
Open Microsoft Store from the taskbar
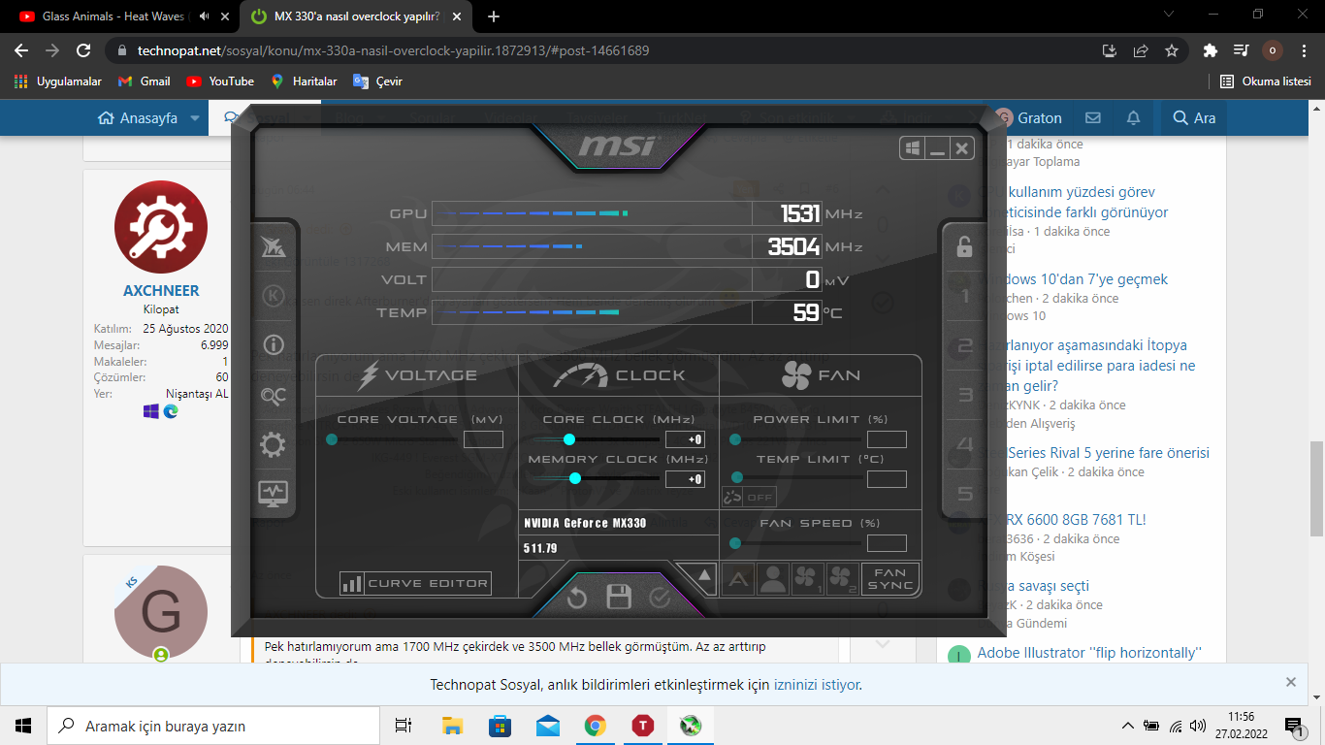pyautogui.click(x=500, y=725)
